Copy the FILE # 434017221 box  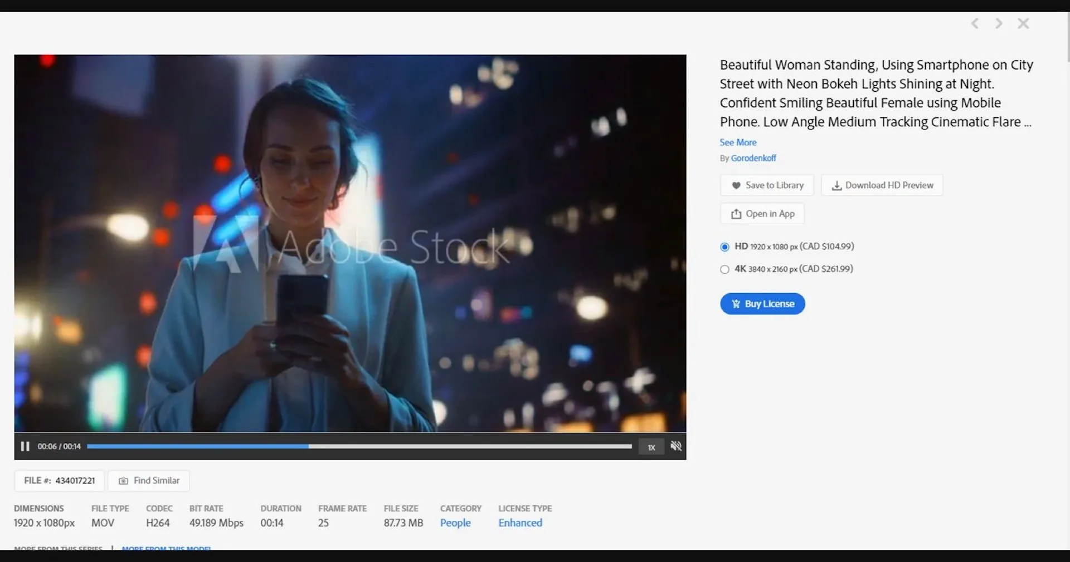click(x=60, y=481)
